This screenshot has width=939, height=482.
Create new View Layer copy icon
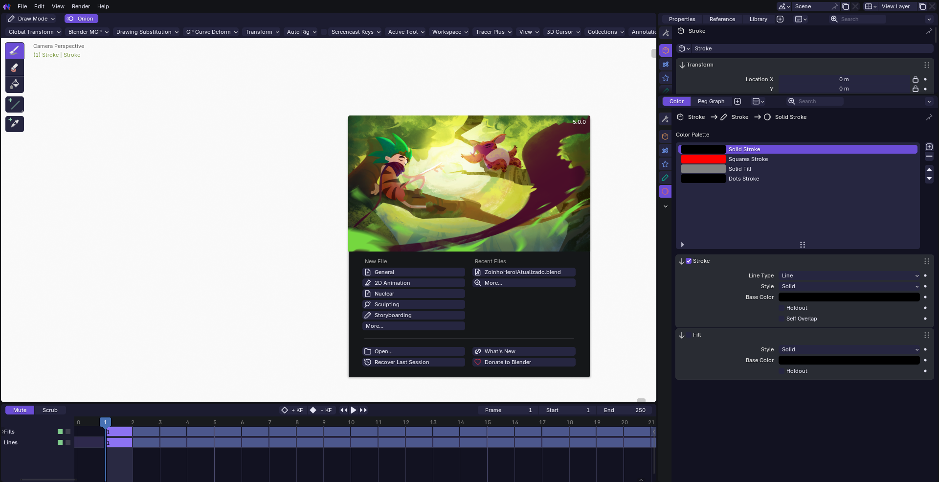click(922, 6)
